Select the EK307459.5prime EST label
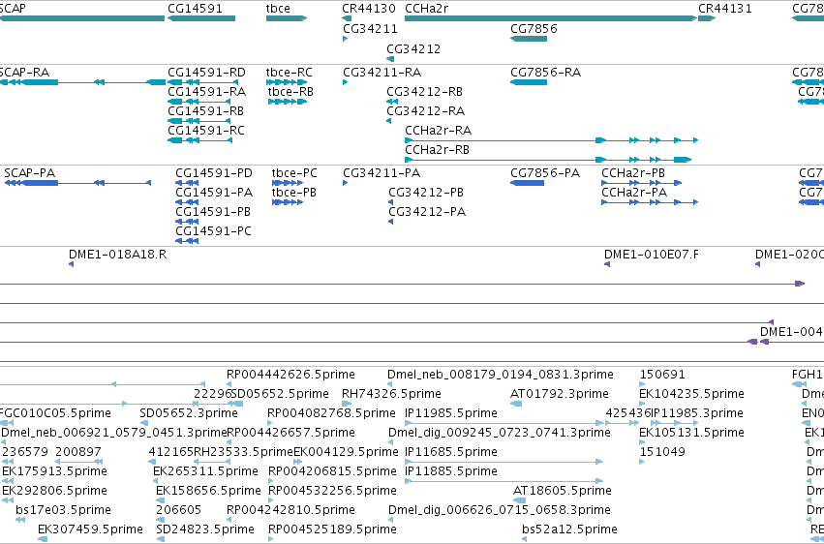The height and width of the screenshot is (544, 824). pyautogui.click(x=90, y=529)
